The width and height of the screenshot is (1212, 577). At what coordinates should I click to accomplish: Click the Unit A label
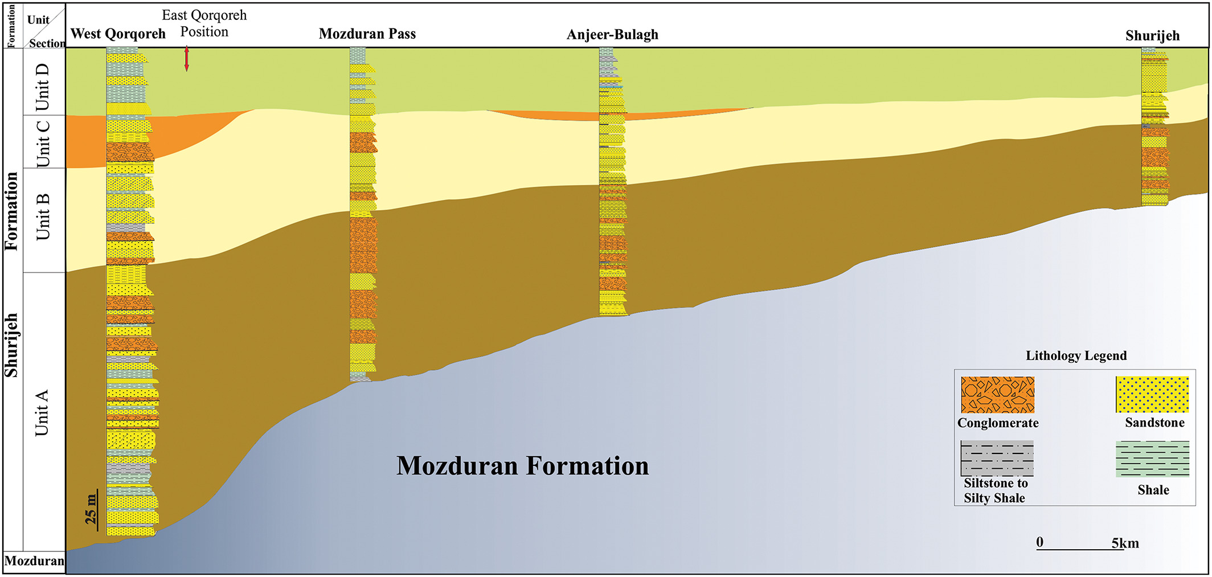point(42,413)
